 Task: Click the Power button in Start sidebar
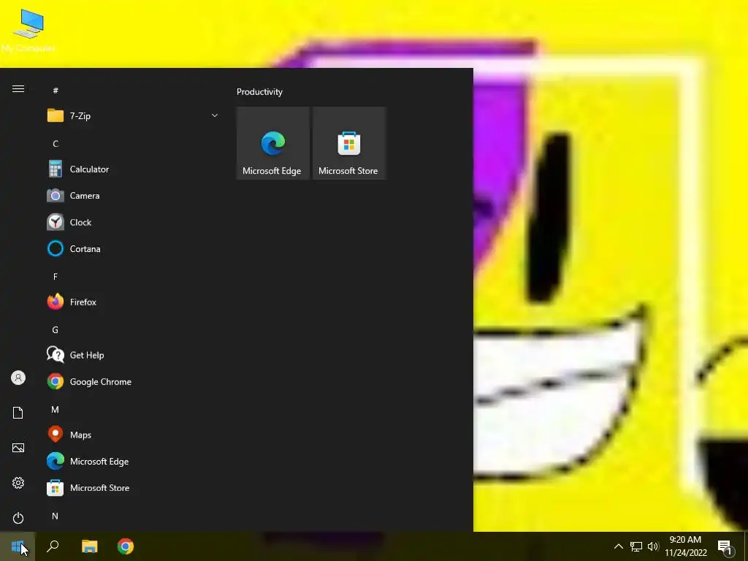(x=18, y=518)
